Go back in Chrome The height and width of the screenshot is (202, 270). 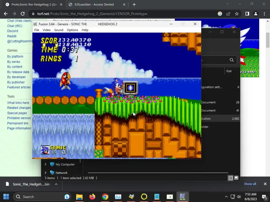pyautogui.click(x=6, y=14)
